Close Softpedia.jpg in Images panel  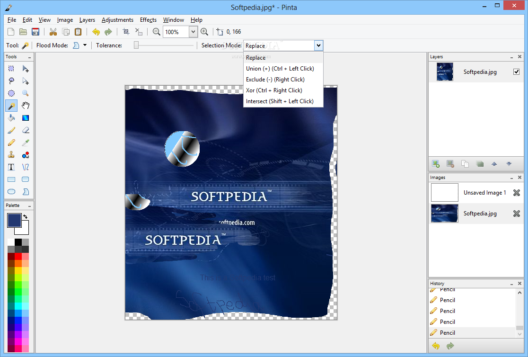coord(517,214)
